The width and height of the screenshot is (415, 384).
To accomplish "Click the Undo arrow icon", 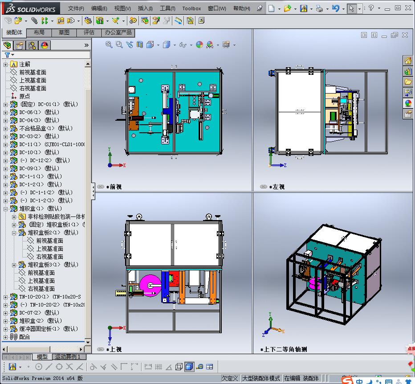I will pos(336,8).
